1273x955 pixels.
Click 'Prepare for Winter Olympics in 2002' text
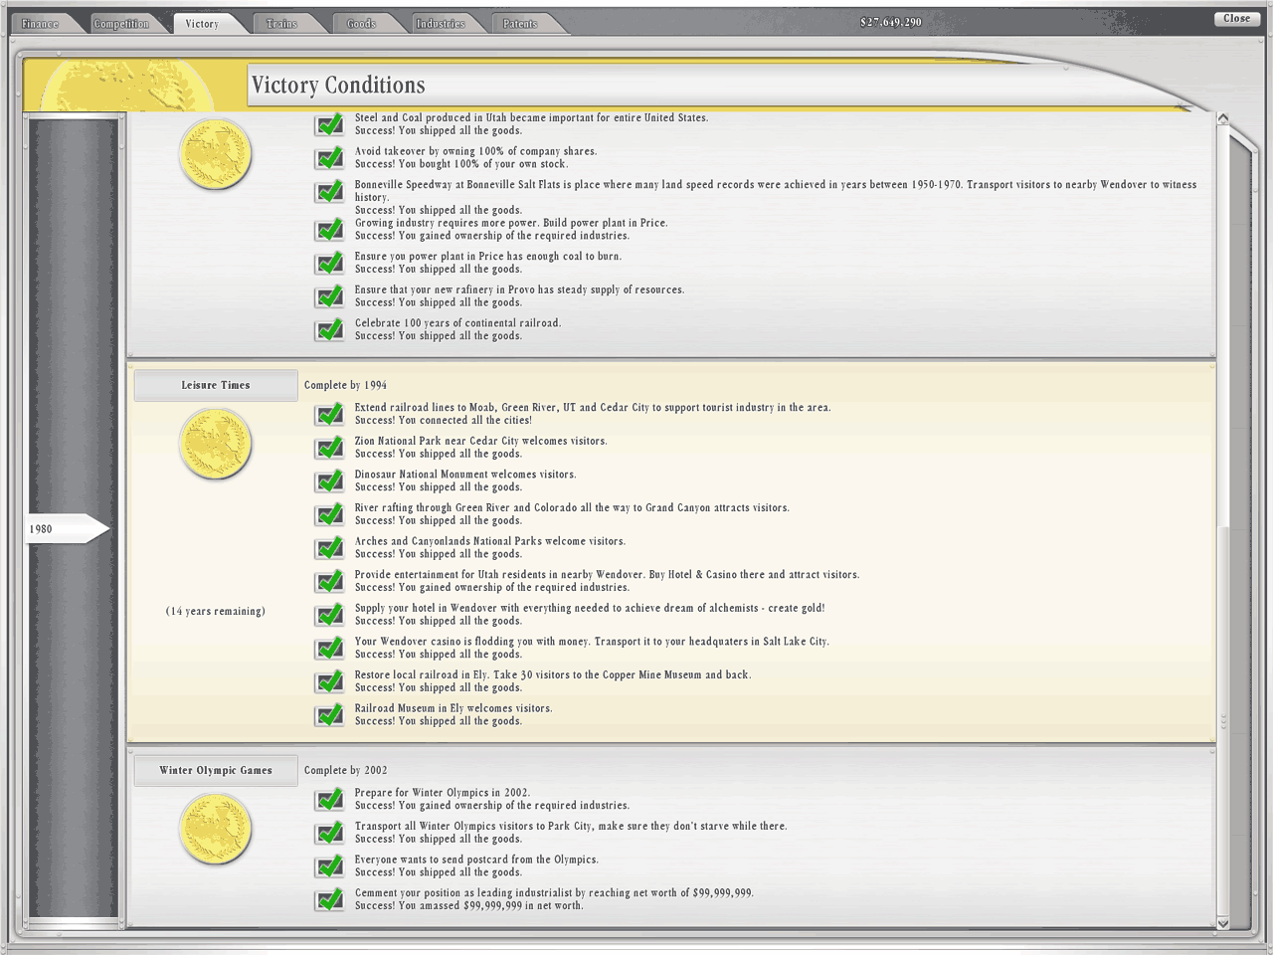443,793
